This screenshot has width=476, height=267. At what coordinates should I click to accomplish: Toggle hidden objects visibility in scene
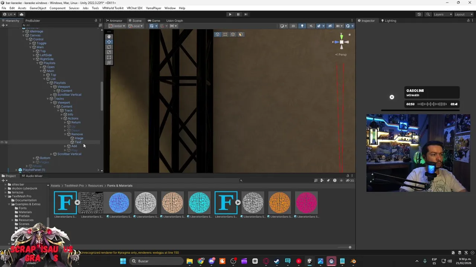point(330,26)
